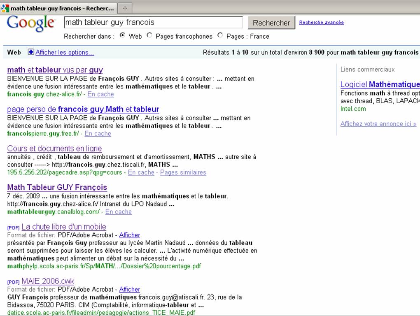Viewport: 420px width, 316px height.
Task: Open En cache for mathtableurguy.canalblog.com
Action: point(119,211)
